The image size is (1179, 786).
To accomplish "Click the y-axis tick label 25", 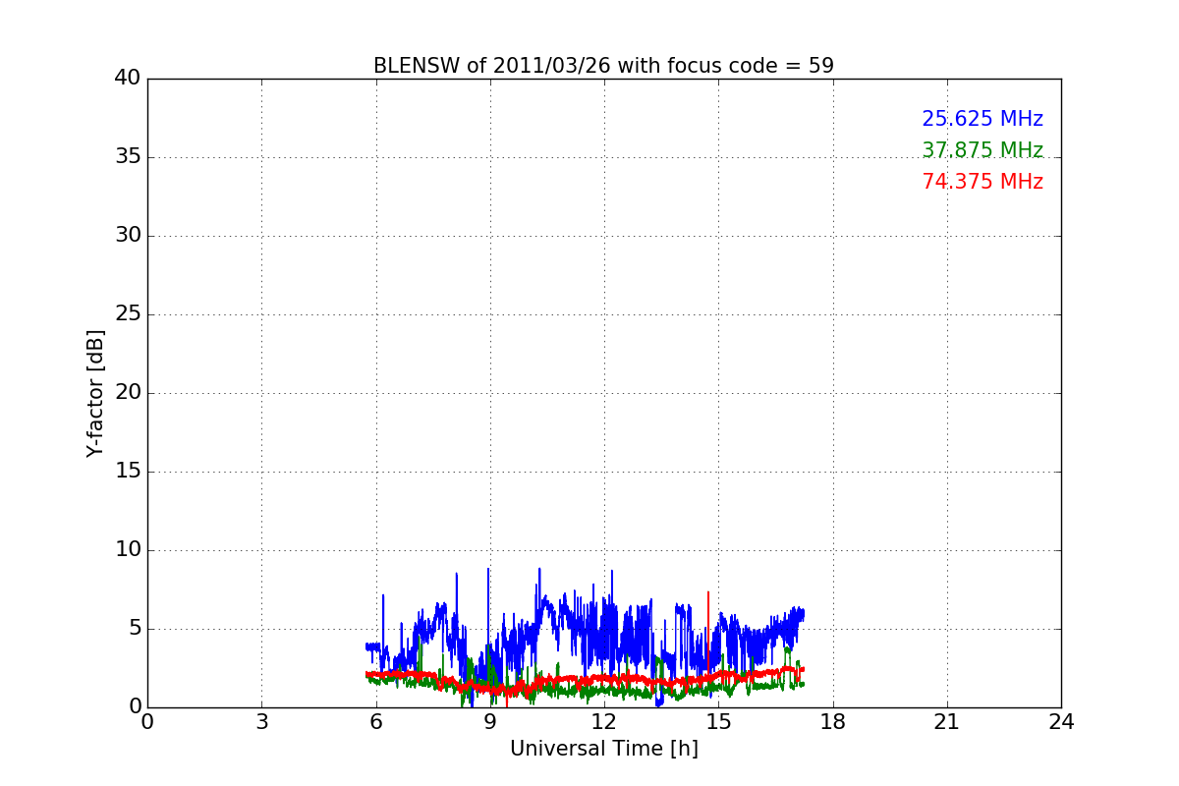I will [x=128, y=314].
